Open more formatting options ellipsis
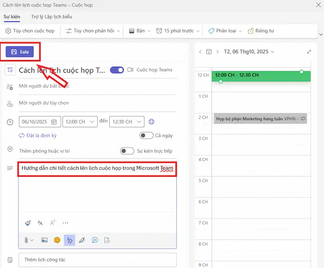Viewport: 324px width, 268px height. [65, 223]
